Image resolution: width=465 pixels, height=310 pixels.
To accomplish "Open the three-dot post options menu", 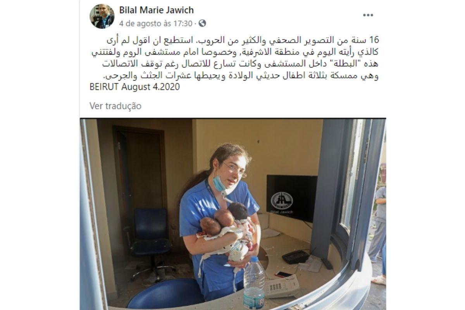I will click(368, 15).
